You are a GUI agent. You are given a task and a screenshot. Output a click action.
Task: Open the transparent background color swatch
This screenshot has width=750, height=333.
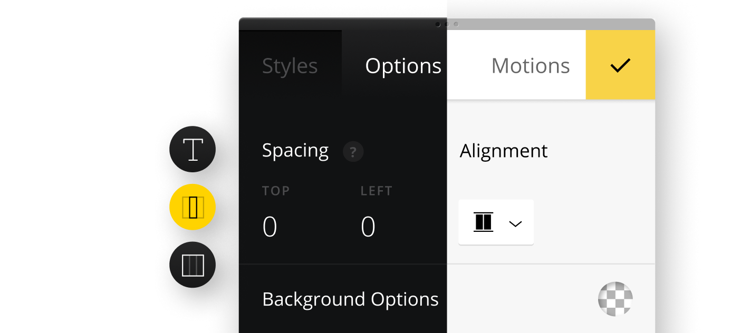[x=615, y=299]
